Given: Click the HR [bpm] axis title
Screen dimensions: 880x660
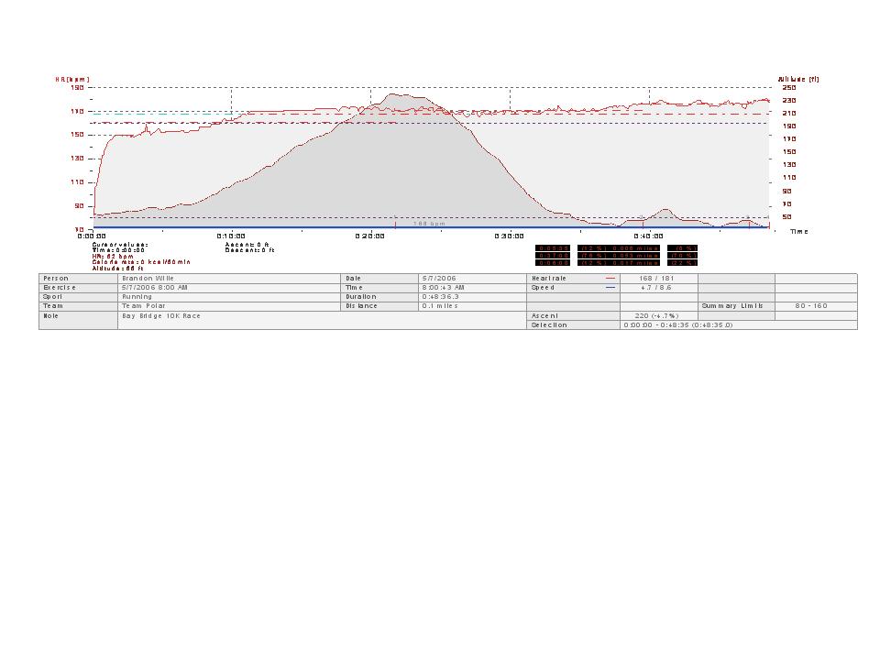Looking at the screenshot, I should (72, 80).
